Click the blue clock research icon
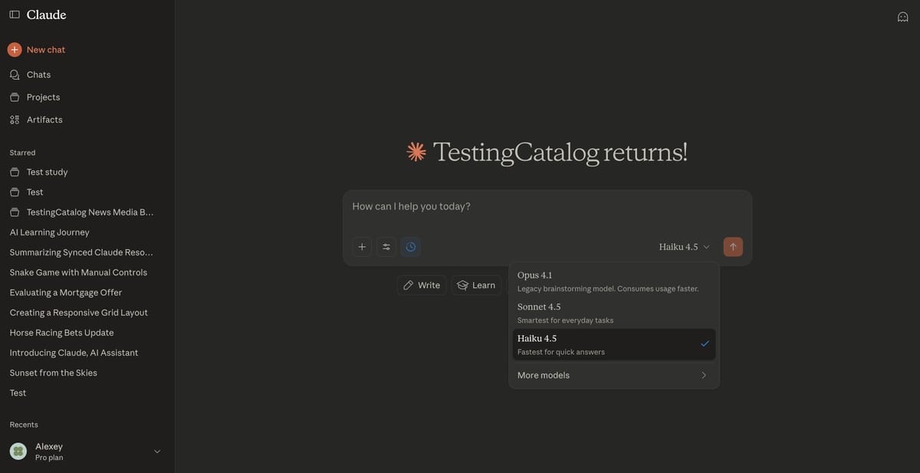This screenshot has height=473, width=920. click(407, 245)
